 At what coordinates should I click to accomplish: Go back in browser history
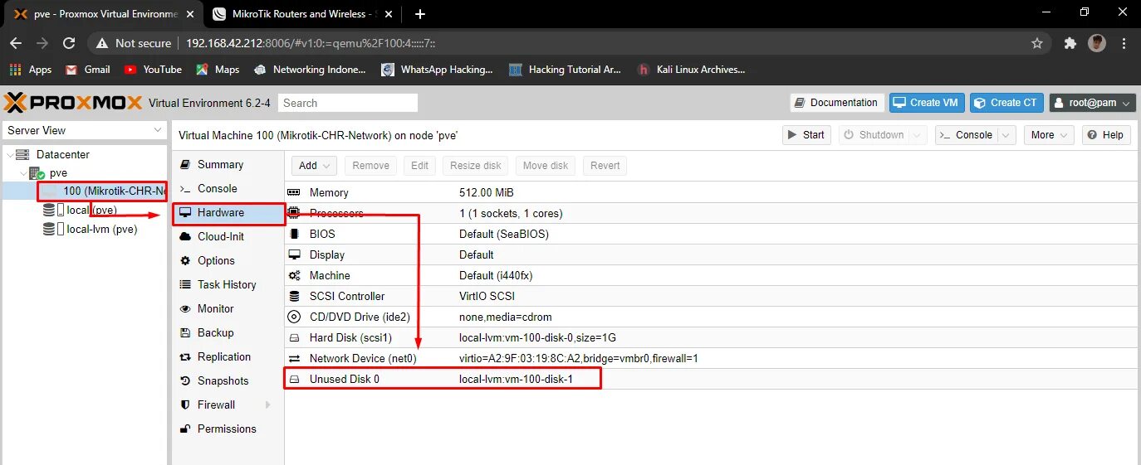[x=16, y=43]
